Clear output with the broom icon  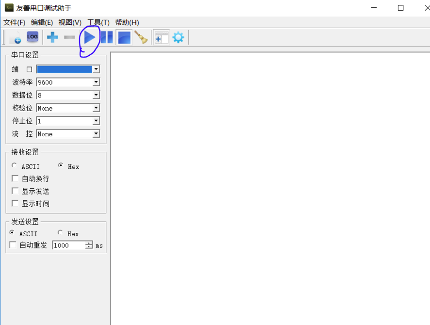pyautogui.click(x=141, y=37)
